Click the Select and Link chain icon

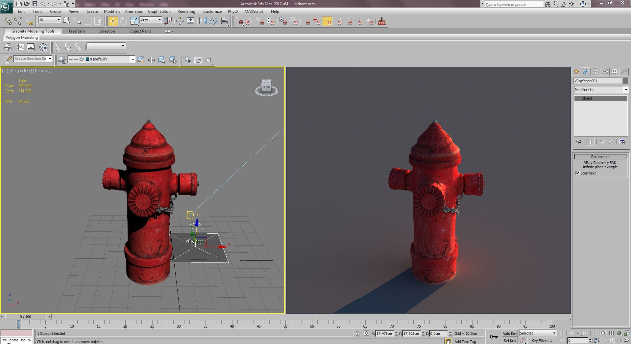point(7,21)
